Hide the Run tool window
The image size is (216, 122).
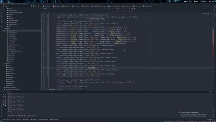tap(213, 92)
